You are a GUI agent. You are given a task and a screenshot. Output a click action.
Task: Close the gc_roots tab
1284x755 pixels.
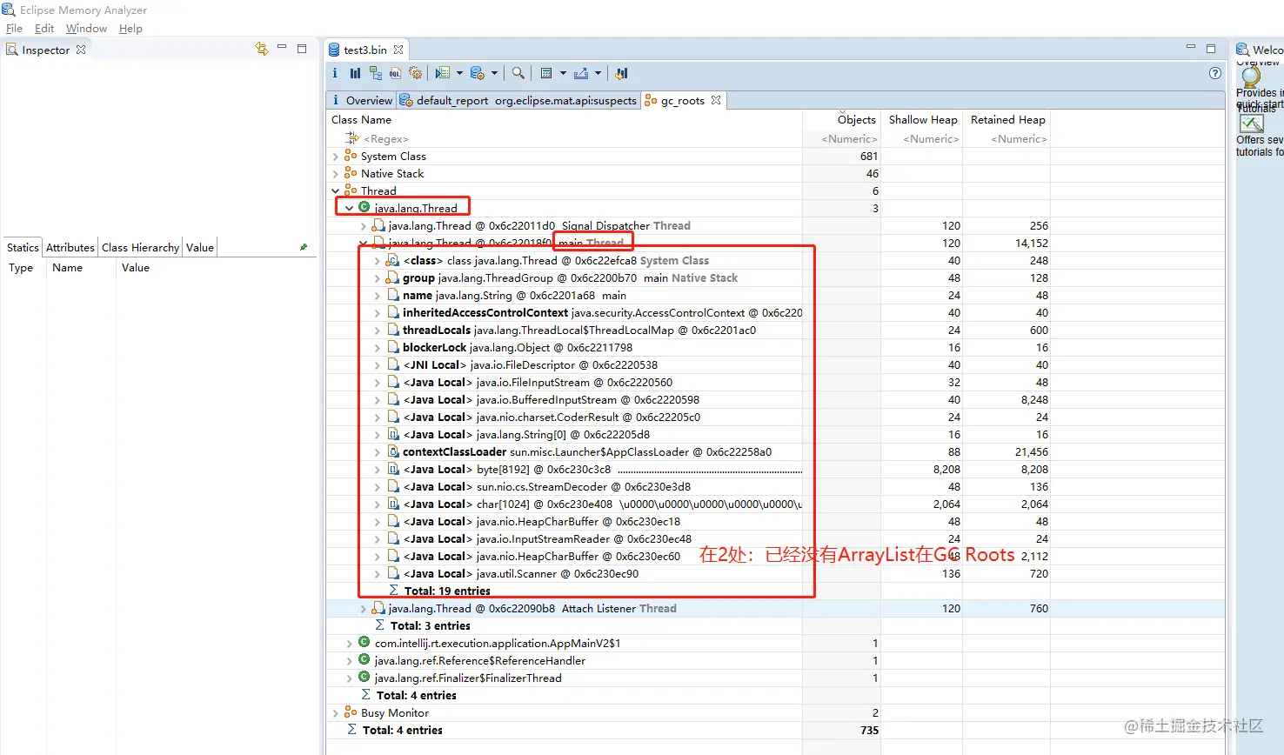click(x=716, y=100)
